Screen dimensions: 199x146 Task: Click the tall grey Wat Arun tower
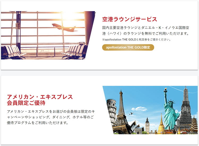[x=186, y=109]
